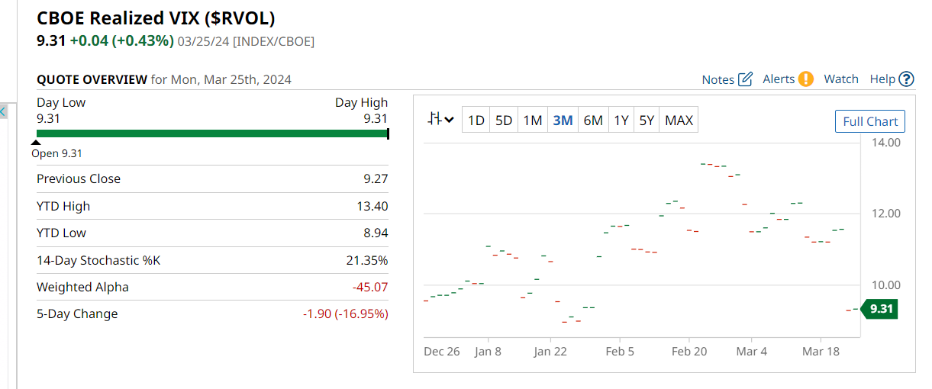Click the Alerts link
Viewport: 932px width, 389px height.
click(779, 79)
